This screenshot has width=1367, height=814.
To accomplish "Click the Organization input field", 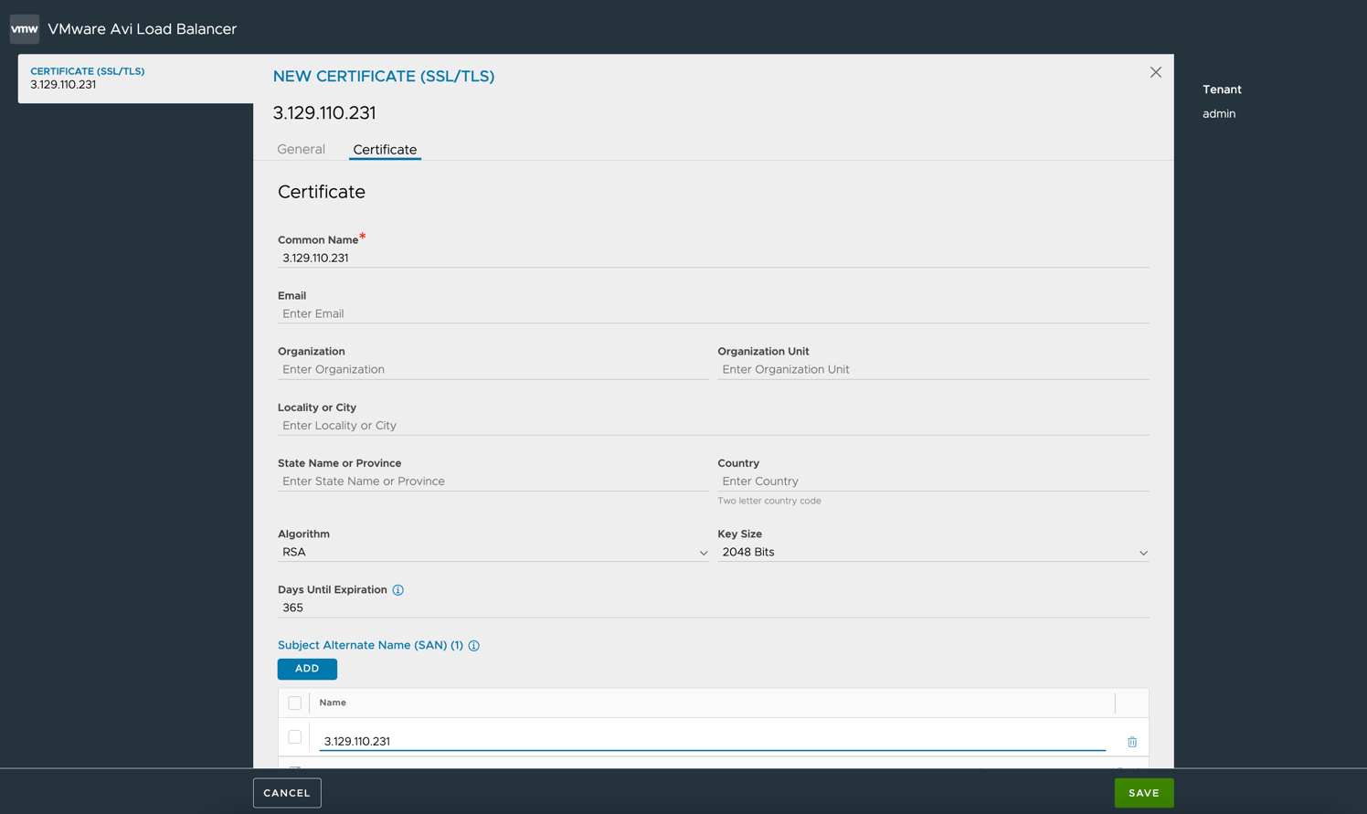I will (493, 369).
